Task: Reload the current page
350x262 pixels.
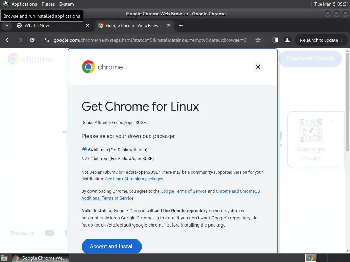Action: coord(32,40)
